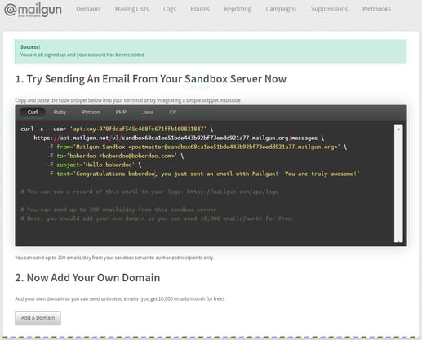422x340 pixels.
Task: Switch to the PHP code tab
Action: click(121, 112)
